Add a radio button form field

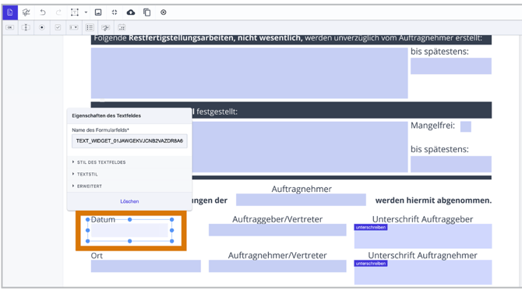(42, 27)
